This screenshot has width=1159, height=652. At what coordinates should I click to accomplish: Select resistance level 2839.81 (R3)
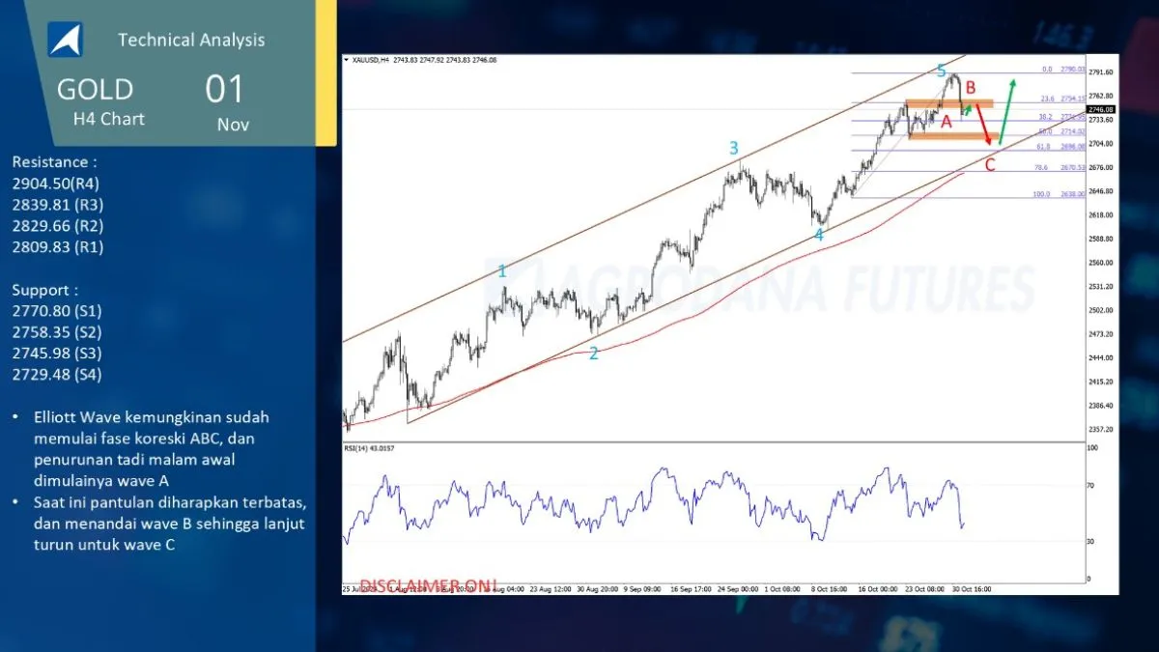coord(58,205)
